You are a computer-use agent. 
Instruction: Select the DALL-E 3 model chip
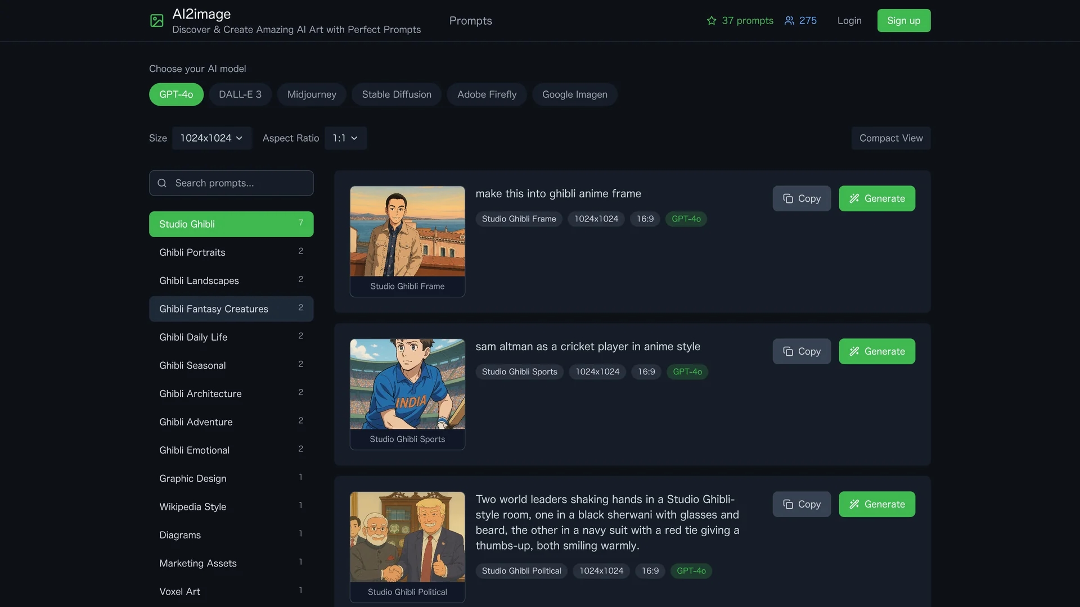[240, 94]
